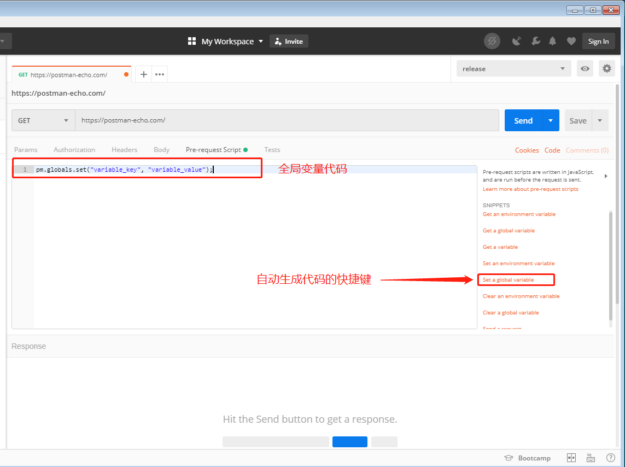The image size is (625, 467).
Task: Click the heart icon in header
Action: point(571,41)
